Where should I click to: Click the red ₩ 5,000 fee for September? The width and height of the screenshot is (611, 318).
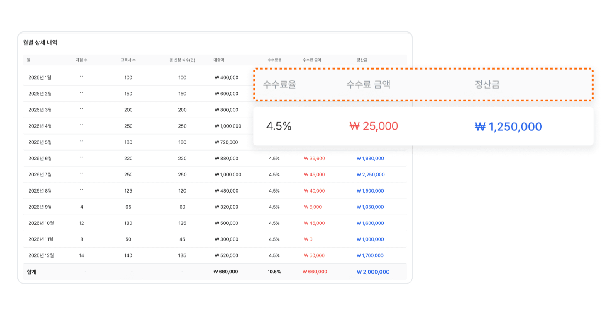click(313, 207)
